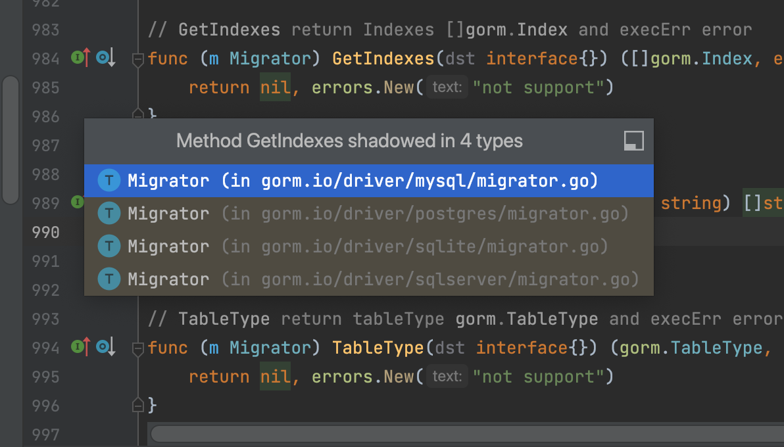This screenshot has height=447, width=784.
Task: Open popup results in Find tool window
Action: [x=633, y=141]
